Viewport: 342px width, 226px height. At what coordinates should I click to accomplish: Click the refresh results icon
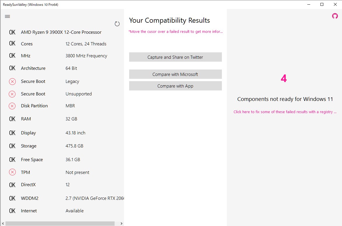pyautogui.click(x=117, y=24)
